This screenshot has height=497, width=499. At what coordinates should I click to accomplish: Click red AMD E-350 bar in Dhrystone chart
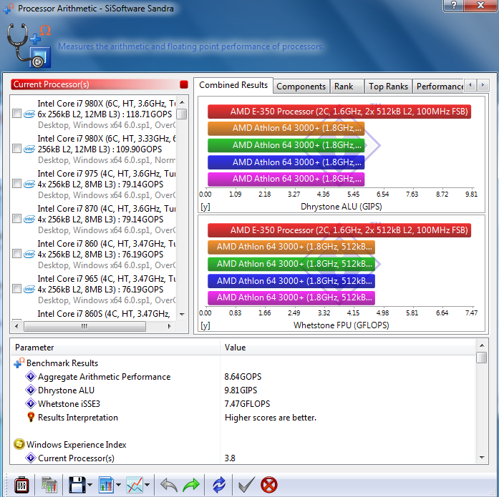339,112
